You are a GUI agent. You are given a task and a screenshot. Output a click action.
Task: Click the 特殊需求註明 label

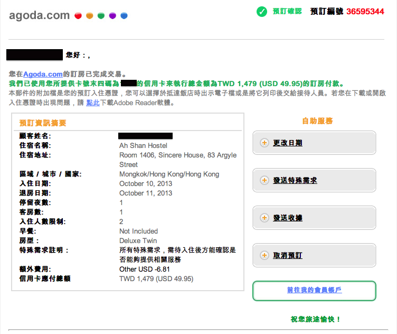[44, 250]
